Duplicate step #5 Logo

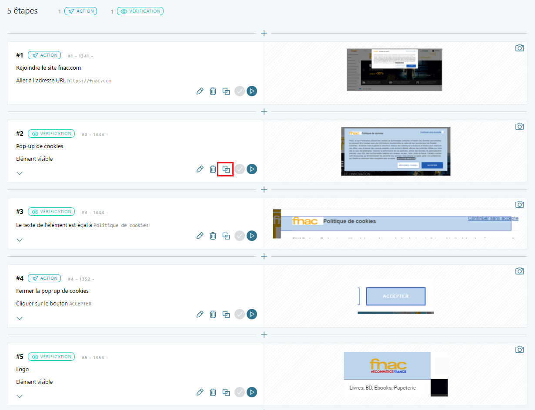(x=226, y=392)
